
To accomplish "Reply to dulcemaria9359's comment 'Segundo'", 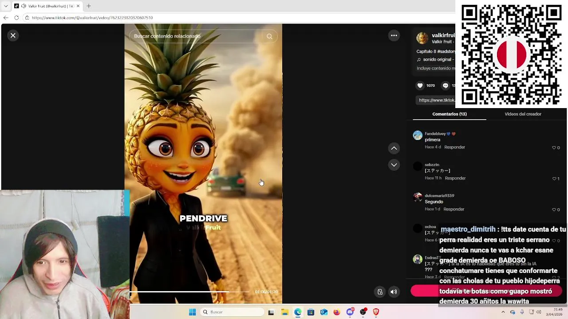I will click(454, 209).
